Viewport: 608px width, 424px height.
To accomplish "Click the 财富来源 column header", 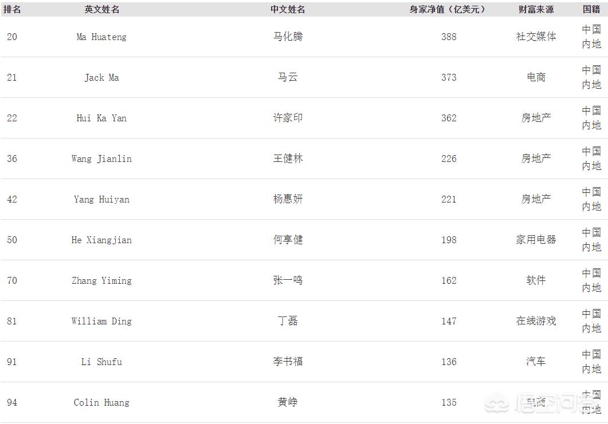I will 536,10.
